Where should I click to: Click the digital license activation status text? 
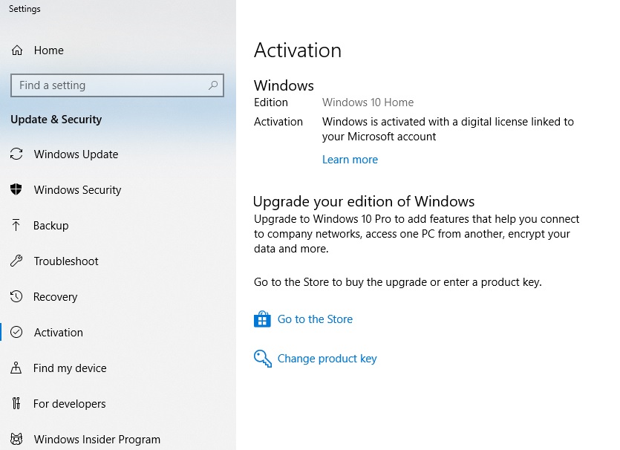pos(448,129)
